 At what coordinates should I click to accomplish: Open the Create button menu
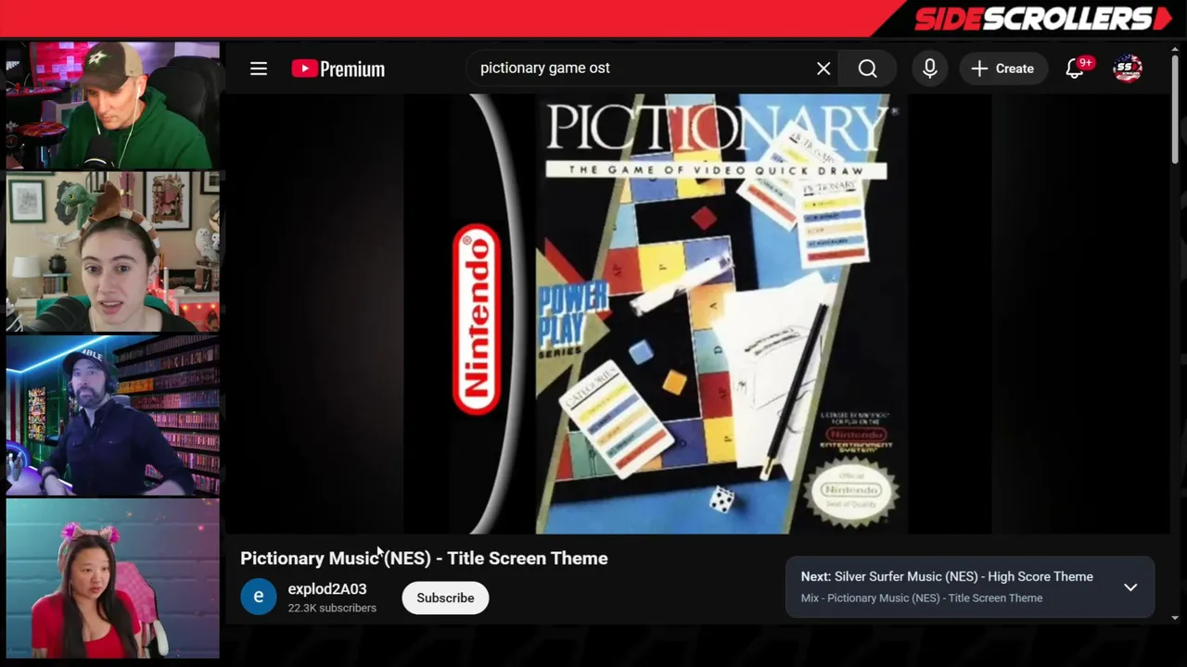click(1002, 69)
